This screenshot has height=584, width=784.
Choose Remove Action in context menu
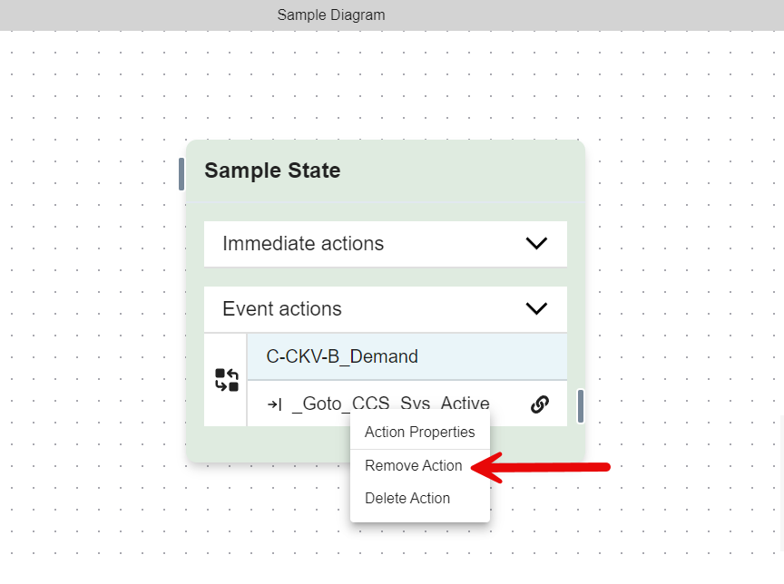pos(420,465)
